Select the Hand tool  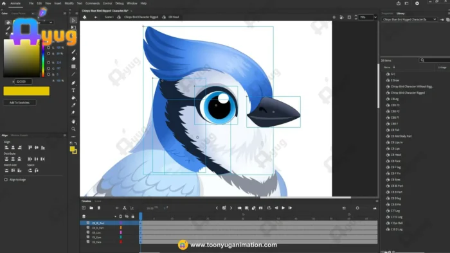(x=73, y=121)
